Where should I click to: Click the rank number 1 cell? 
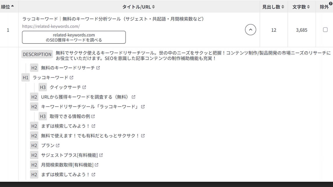click(8, 30)
